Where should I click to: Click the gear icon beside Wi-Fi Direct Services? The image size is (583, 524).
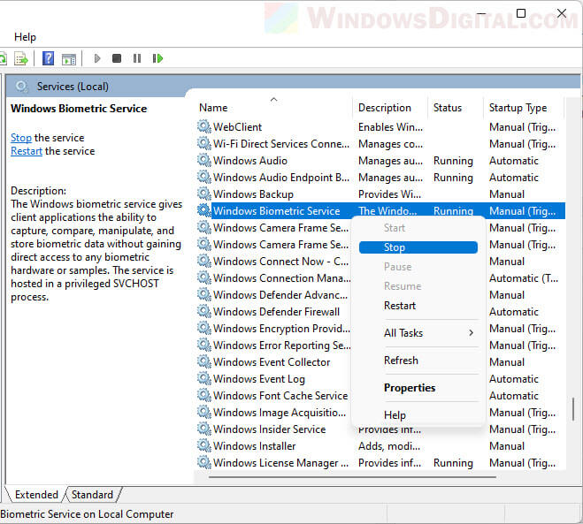[x=203, y=143]
